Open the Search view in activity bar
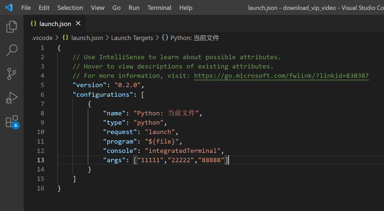This screenshot has height=211, width=384. click(12, 50)
